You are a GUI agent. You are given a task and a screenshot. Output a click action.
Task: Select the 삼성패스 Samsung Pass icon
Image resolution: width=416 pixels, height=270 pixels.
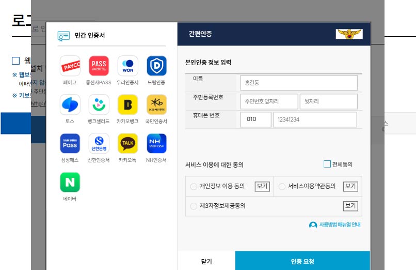(x=70, y=143)
